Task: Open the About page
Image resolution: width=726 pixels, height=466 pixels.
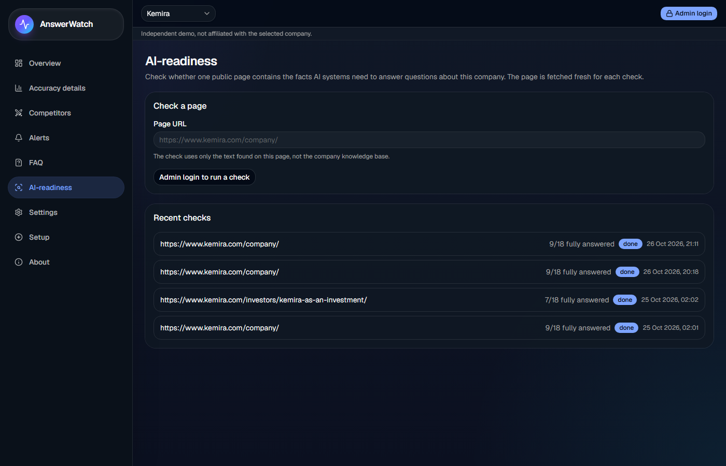Action: (66, 262)
